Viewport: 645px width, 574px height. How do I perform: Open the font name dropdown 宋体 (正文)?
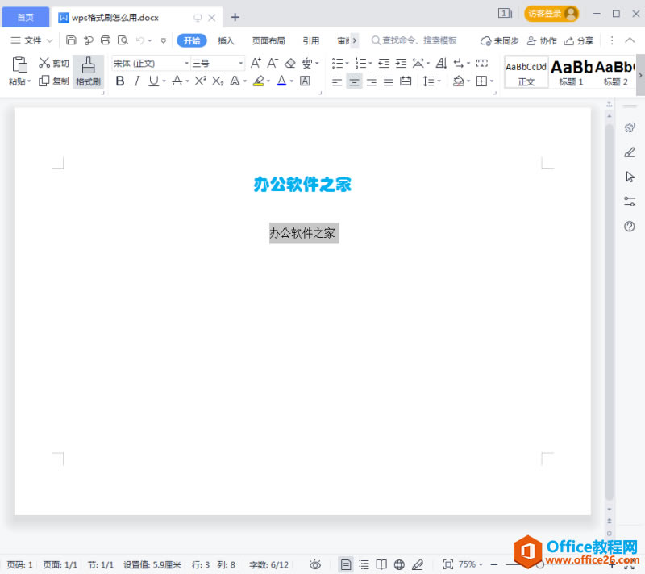(x=186, y=64)
